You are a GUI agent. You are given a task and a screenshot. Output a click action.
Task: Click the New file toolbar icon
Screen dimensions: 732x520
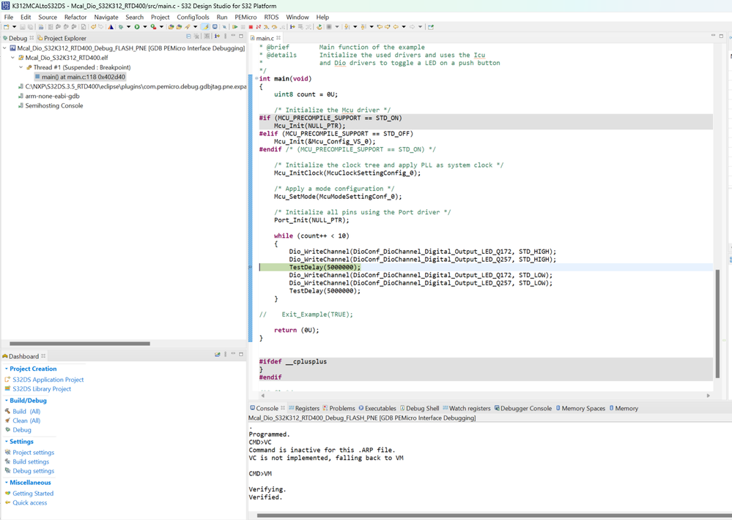click(x=7, y=27)
